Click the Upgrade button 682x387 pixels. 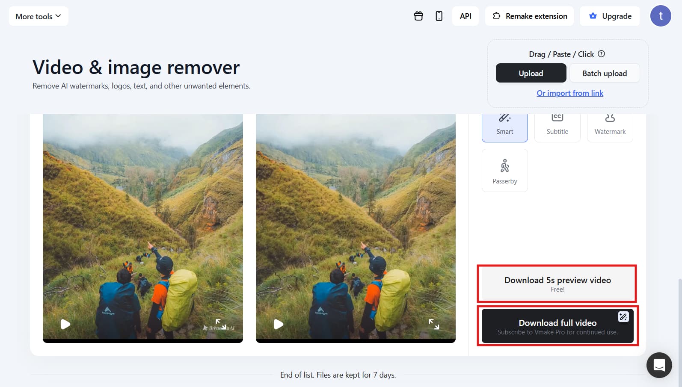pyautogui.click(x=610, y=16)
